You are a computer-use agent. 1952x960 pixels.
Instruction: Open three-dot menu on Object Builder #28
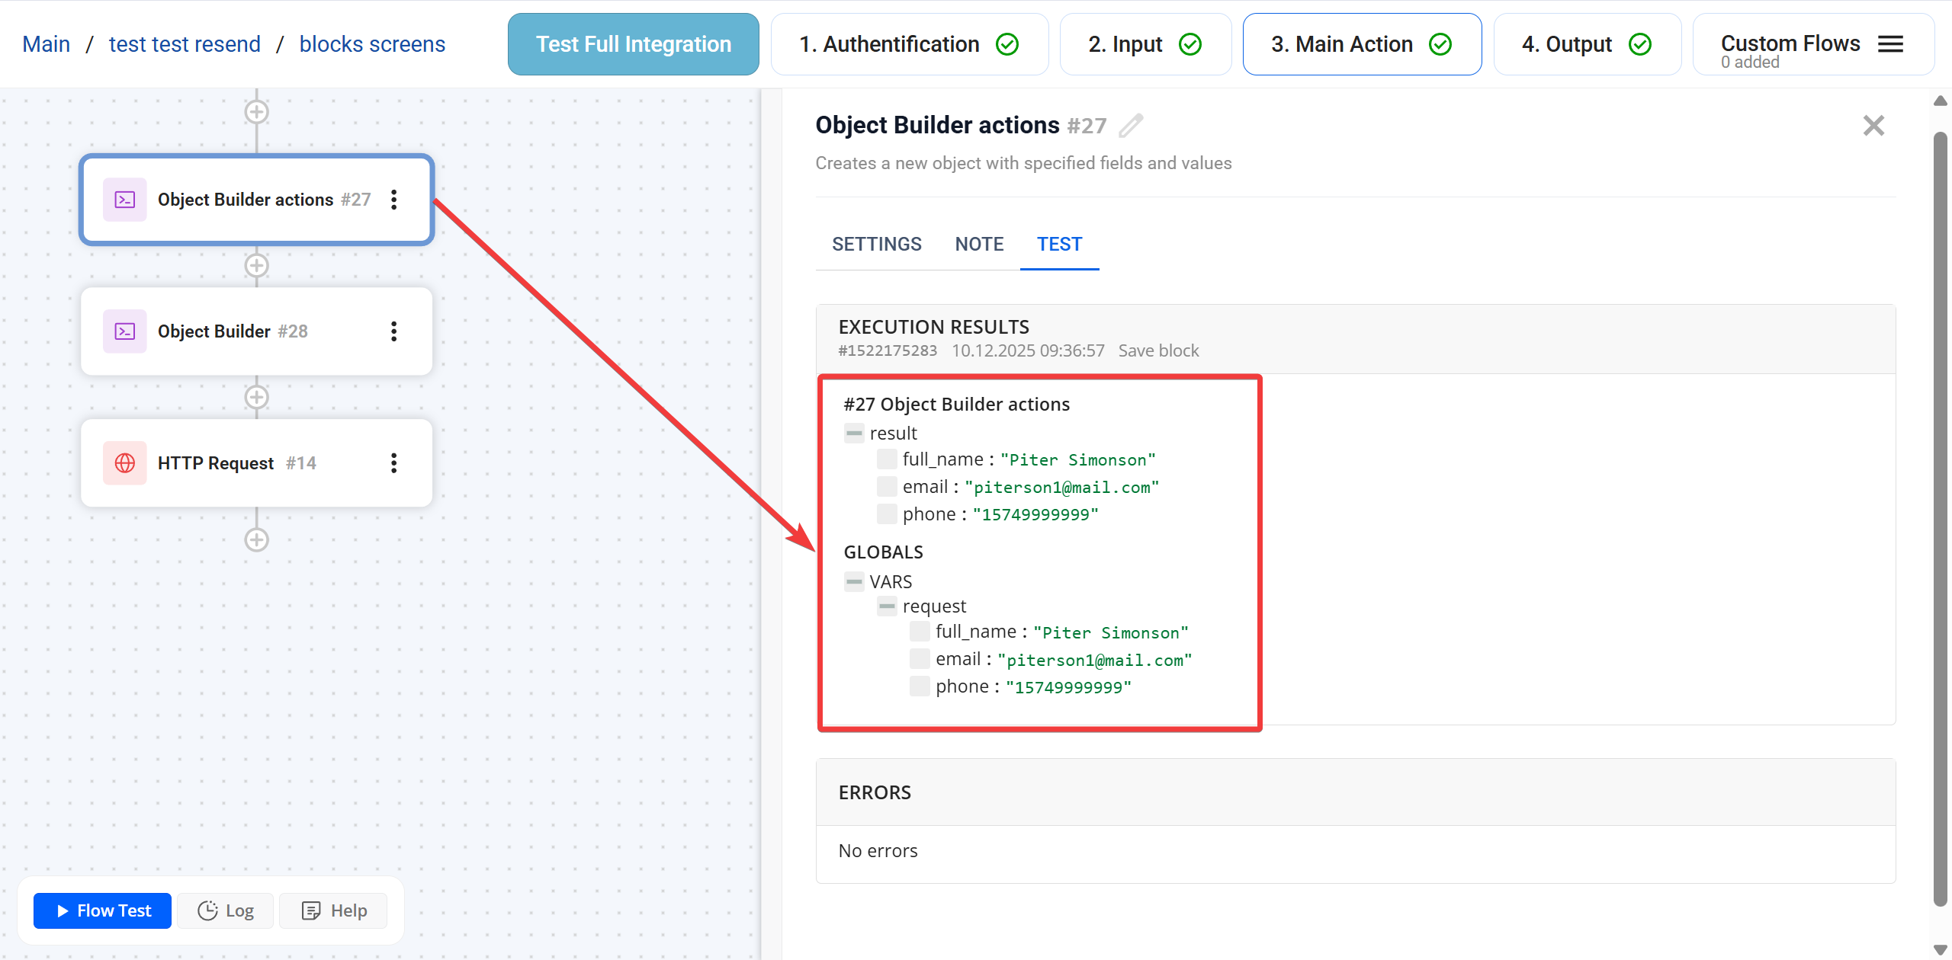coord(393,331)
